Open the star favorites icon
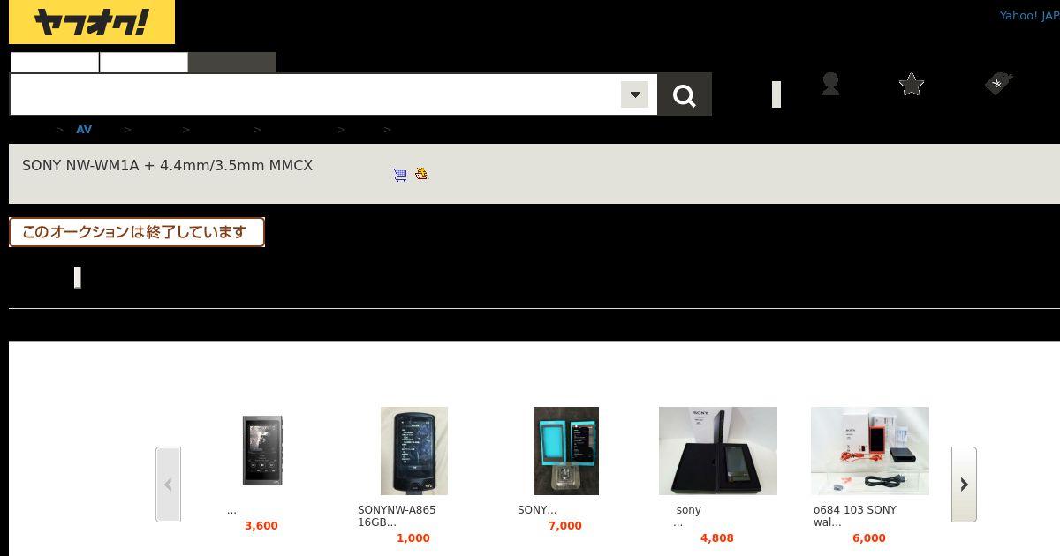The width and height of the screenshot is (1060, 556). point(912,84)
